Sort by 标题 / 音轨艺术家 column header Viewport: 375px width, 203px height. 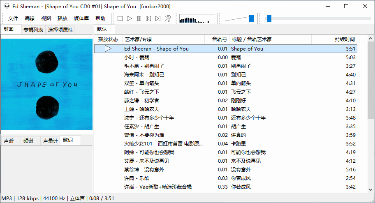click(x=270, y=39)
